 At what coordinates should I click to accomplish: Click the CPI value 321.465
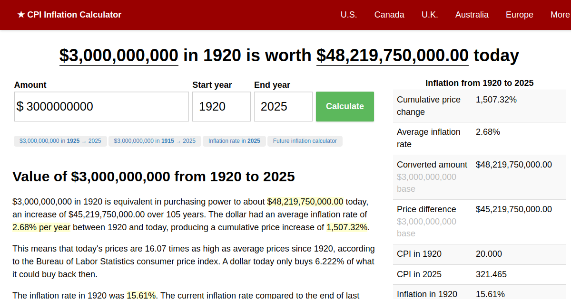coord(491,274)
